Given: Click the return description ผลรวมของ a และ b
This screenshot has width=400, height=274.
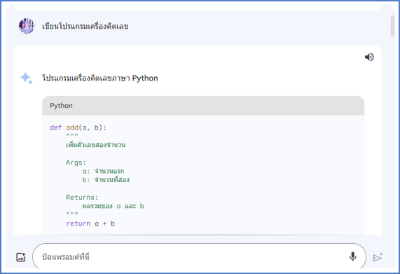Looking at the screenshot, I should point(113,206).
